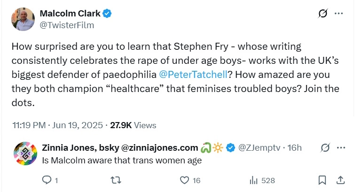Bookmark the Zinnia Jones reply
362x192 pixels.
coord(323,180)
